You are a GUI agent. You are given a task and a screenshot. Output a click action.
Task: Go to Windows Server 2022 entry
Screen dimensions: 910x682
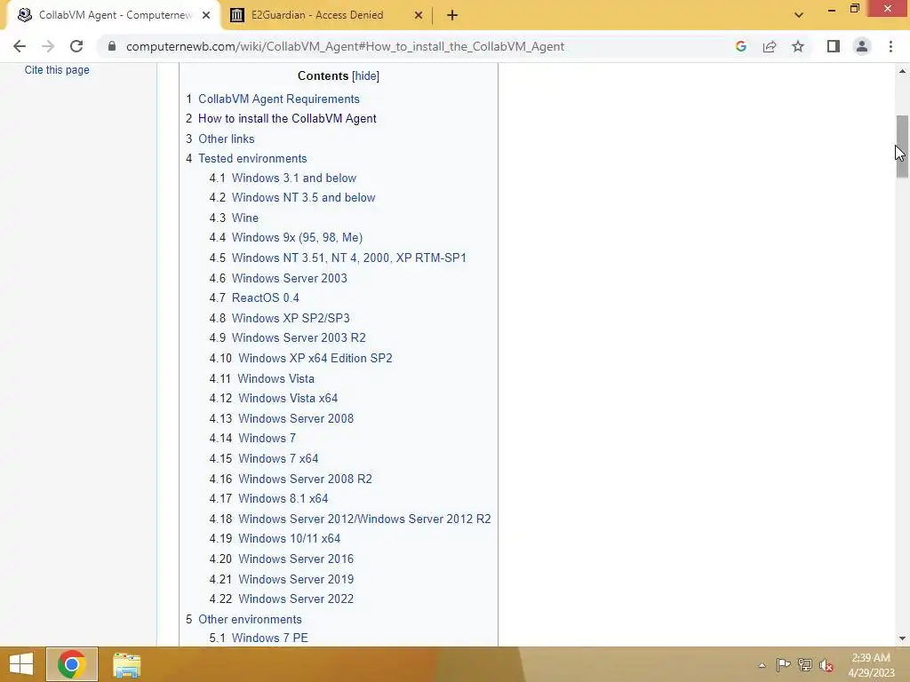[x=296, y=599]
